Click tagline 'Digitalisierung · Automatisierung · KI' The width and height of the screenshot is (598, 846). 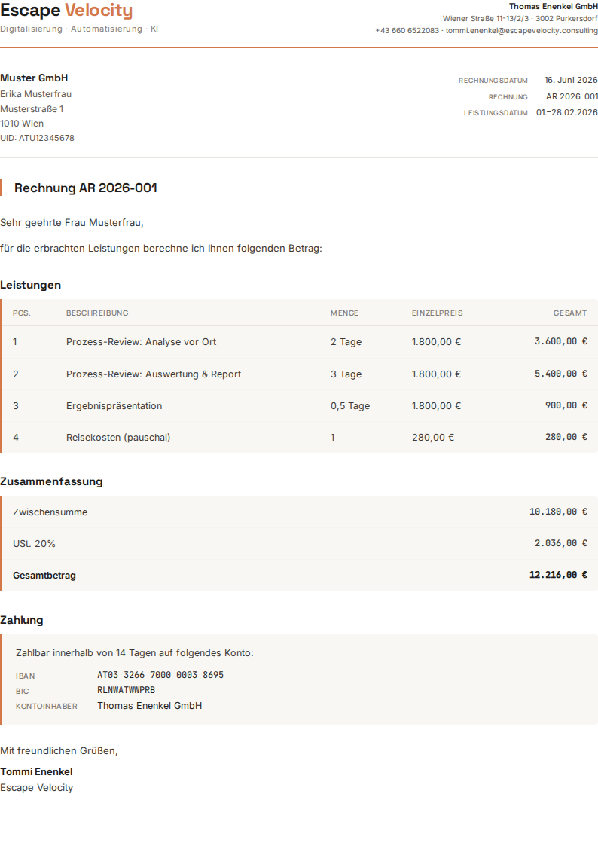[79, 29]
